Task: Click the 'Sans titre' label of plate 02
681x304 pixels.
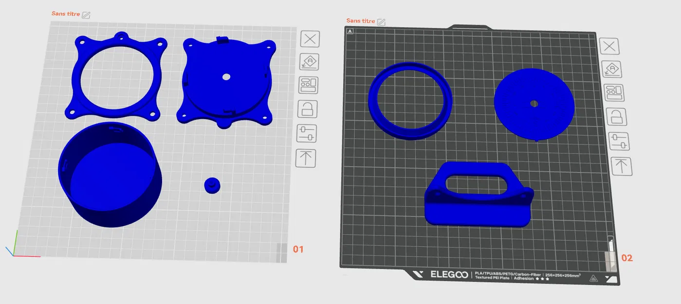Action: [361, 21]
